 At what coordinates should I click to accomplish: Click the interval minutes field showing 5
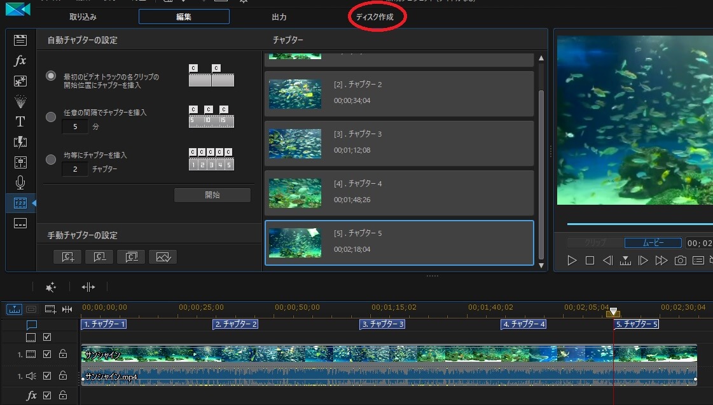(x=75, y=127)
